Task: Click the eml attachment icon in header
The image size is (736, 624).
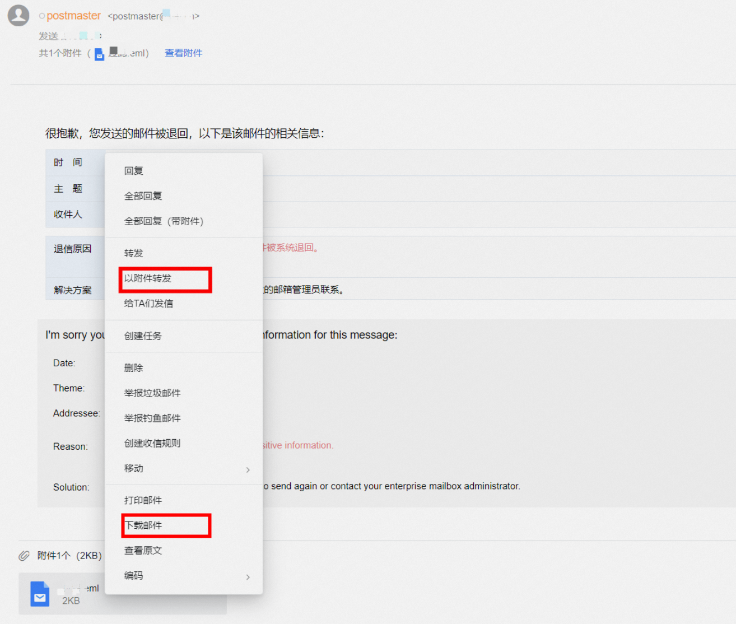Action: click(99, 54)
